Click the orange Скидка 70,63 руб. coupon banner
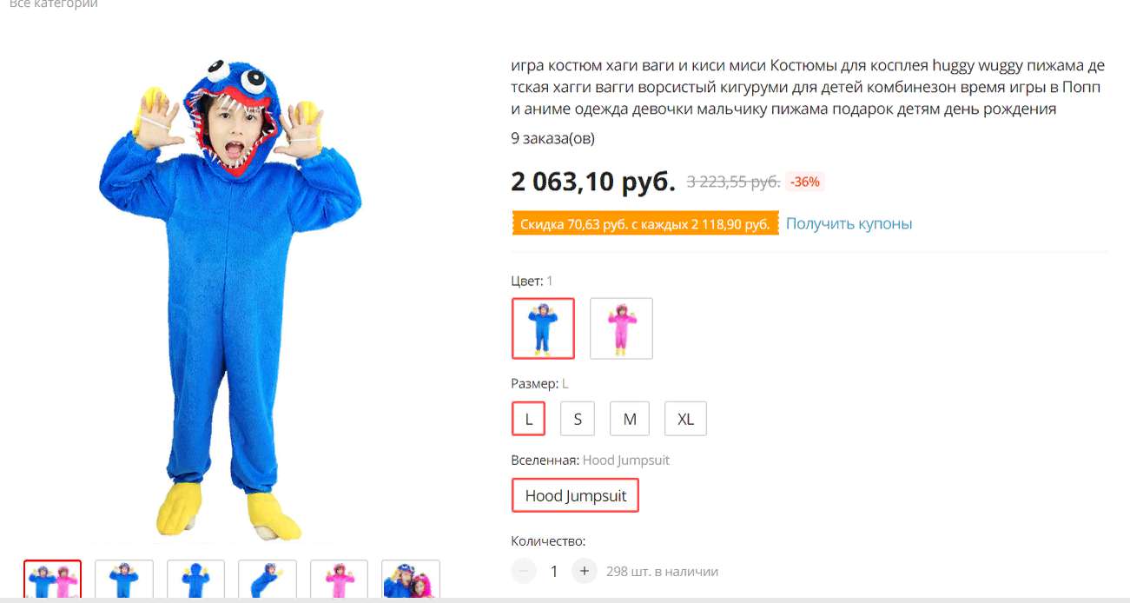The width and height of the screenshot is (1130, 603). point(645,224)
